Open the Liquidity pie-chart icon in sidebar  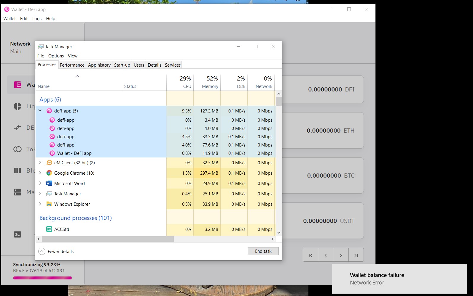[x=17, y=106]
